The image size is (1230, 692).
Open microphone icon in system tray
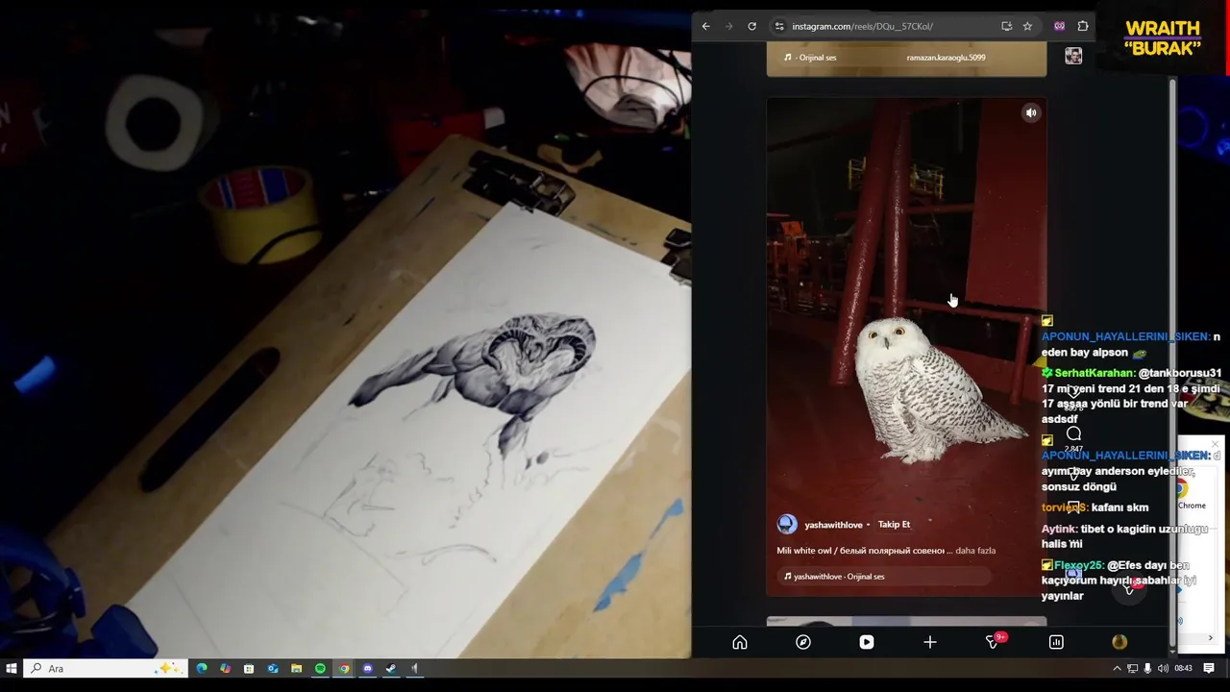[1147, 668]
